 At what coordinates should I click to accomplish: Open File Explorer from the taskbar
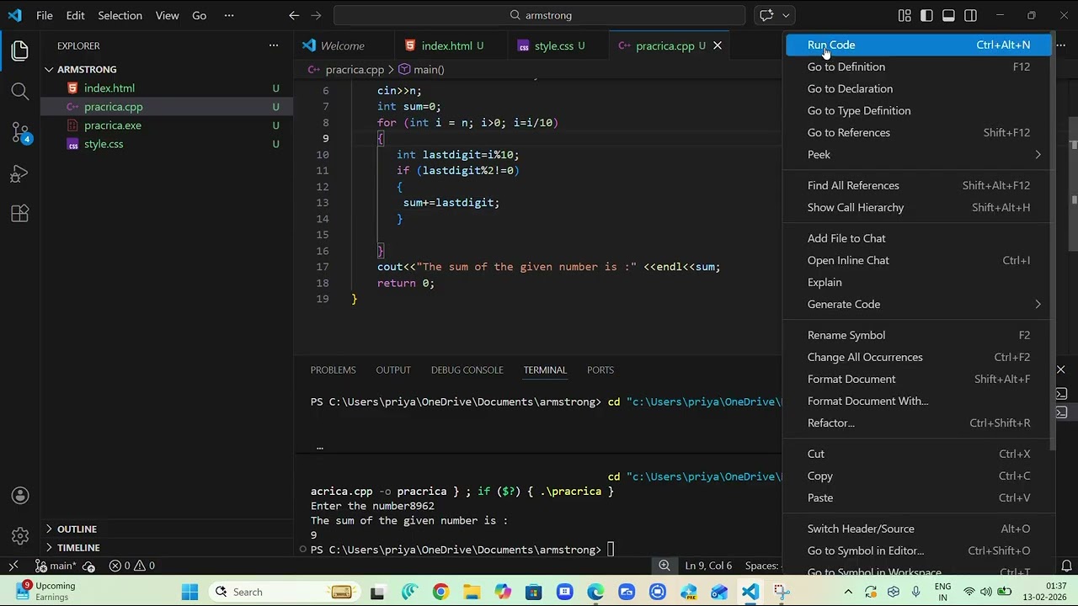coord(472,592)
